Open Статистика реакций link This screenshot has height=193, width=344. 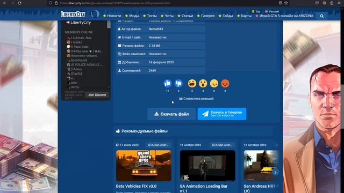click(196, 99)
